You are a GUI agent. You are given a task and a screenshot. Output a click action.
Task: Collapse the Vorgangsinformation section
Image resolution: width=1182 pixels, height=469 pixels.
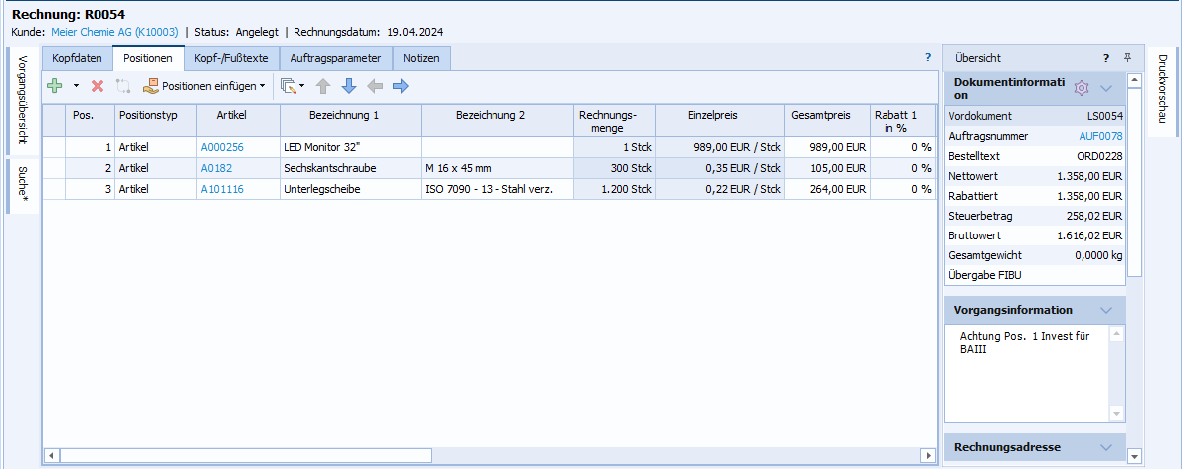click(1106, 310)
